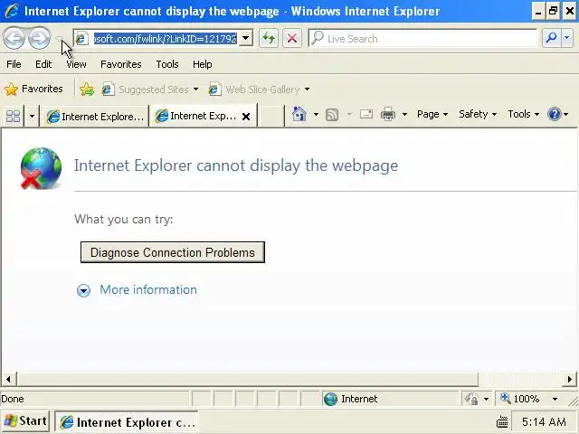Switch to the first Internet Explorer tab

[x=95, y=117]
